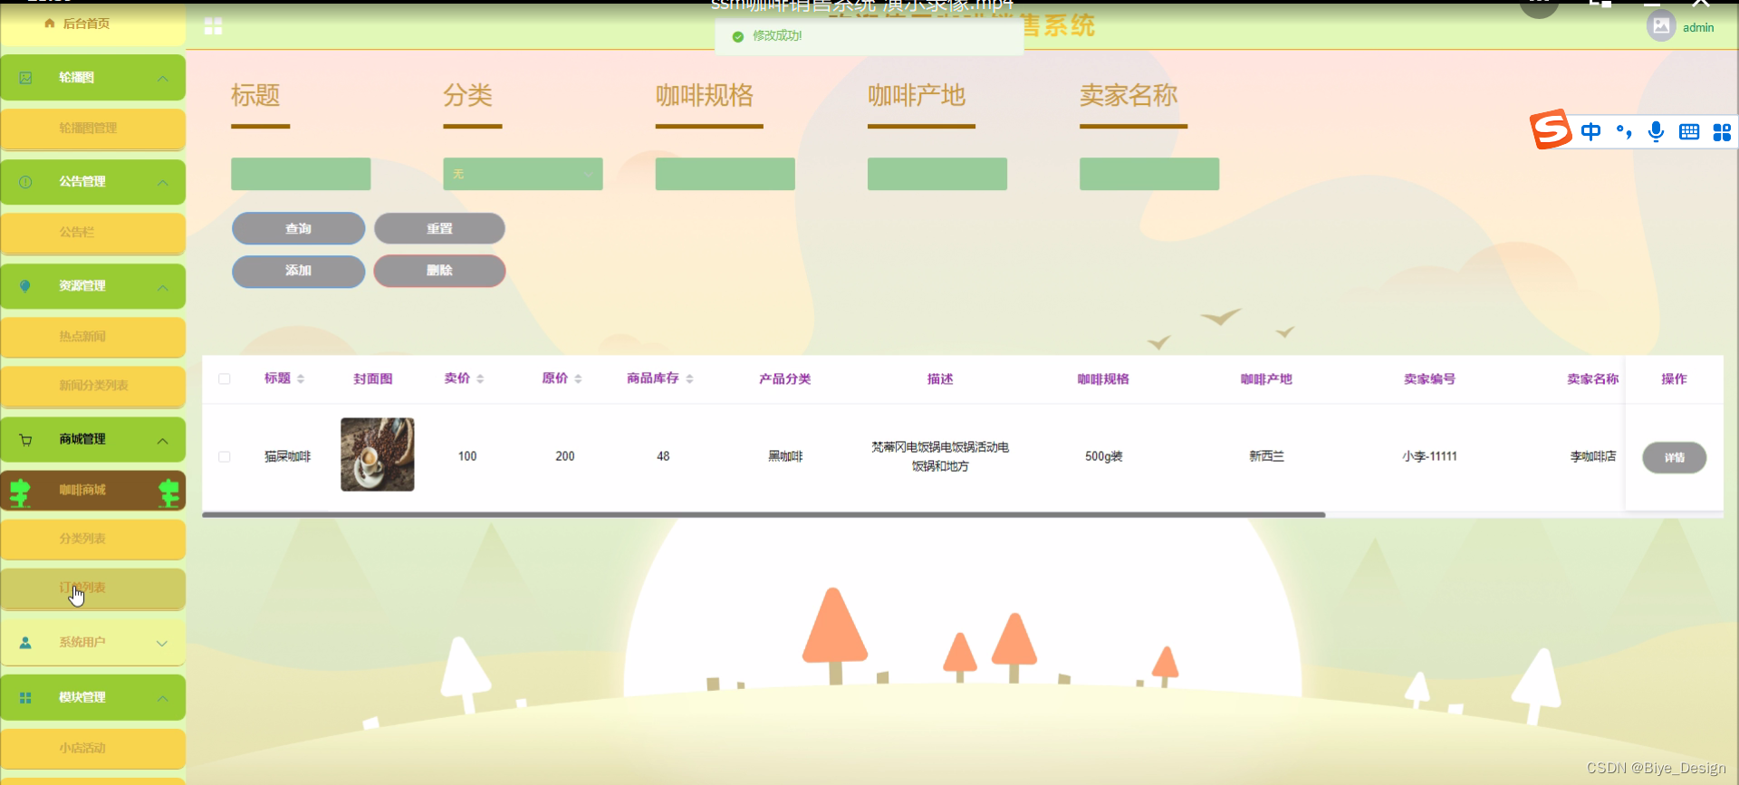Screen dimensions: 1739x785
Task: Click the 咖啡产地 filter input field
Action: click(937, 174)
